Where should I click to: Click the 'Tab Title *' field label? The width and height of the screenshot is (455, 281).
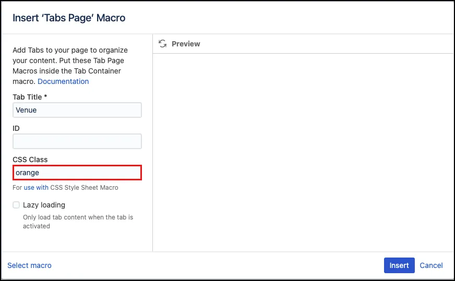pyautogui.click(x=30, y=97)
